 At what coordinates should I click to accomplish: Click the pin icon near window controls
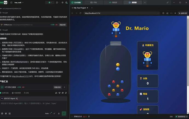click(168, 2)
